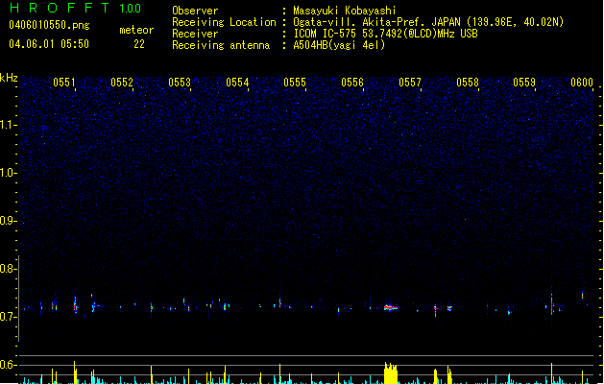Select the filename 0406010550.png

pos(49,25)
